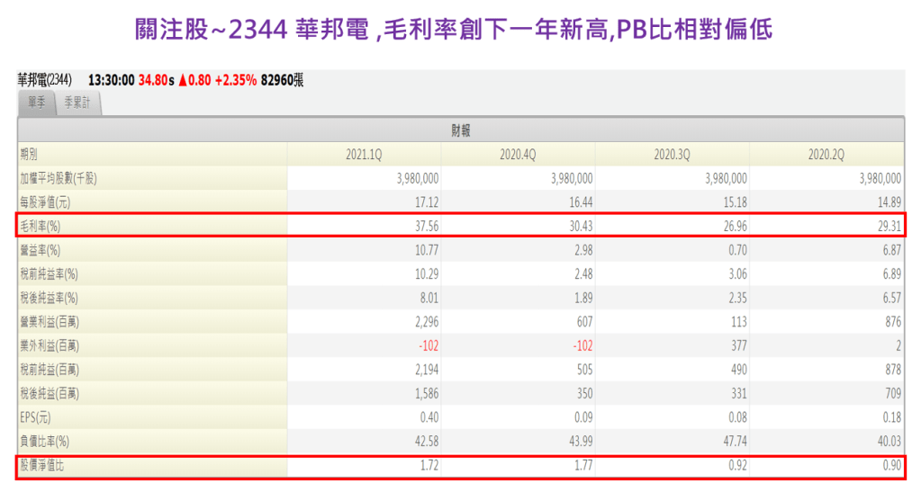The image size is (921, 501).
Task: Click the EPS(元) row label
Action: (x=39, y=417)
